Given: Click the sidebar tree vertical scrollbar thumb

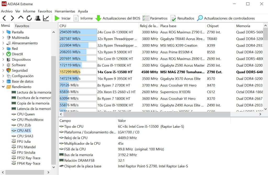Looking at the screenshot, I should coord(53,110).
